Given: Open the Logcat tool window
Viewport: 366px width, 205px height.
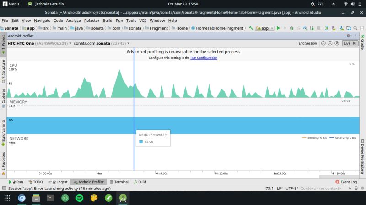Looking at the screenshot, I should point(58,182).
